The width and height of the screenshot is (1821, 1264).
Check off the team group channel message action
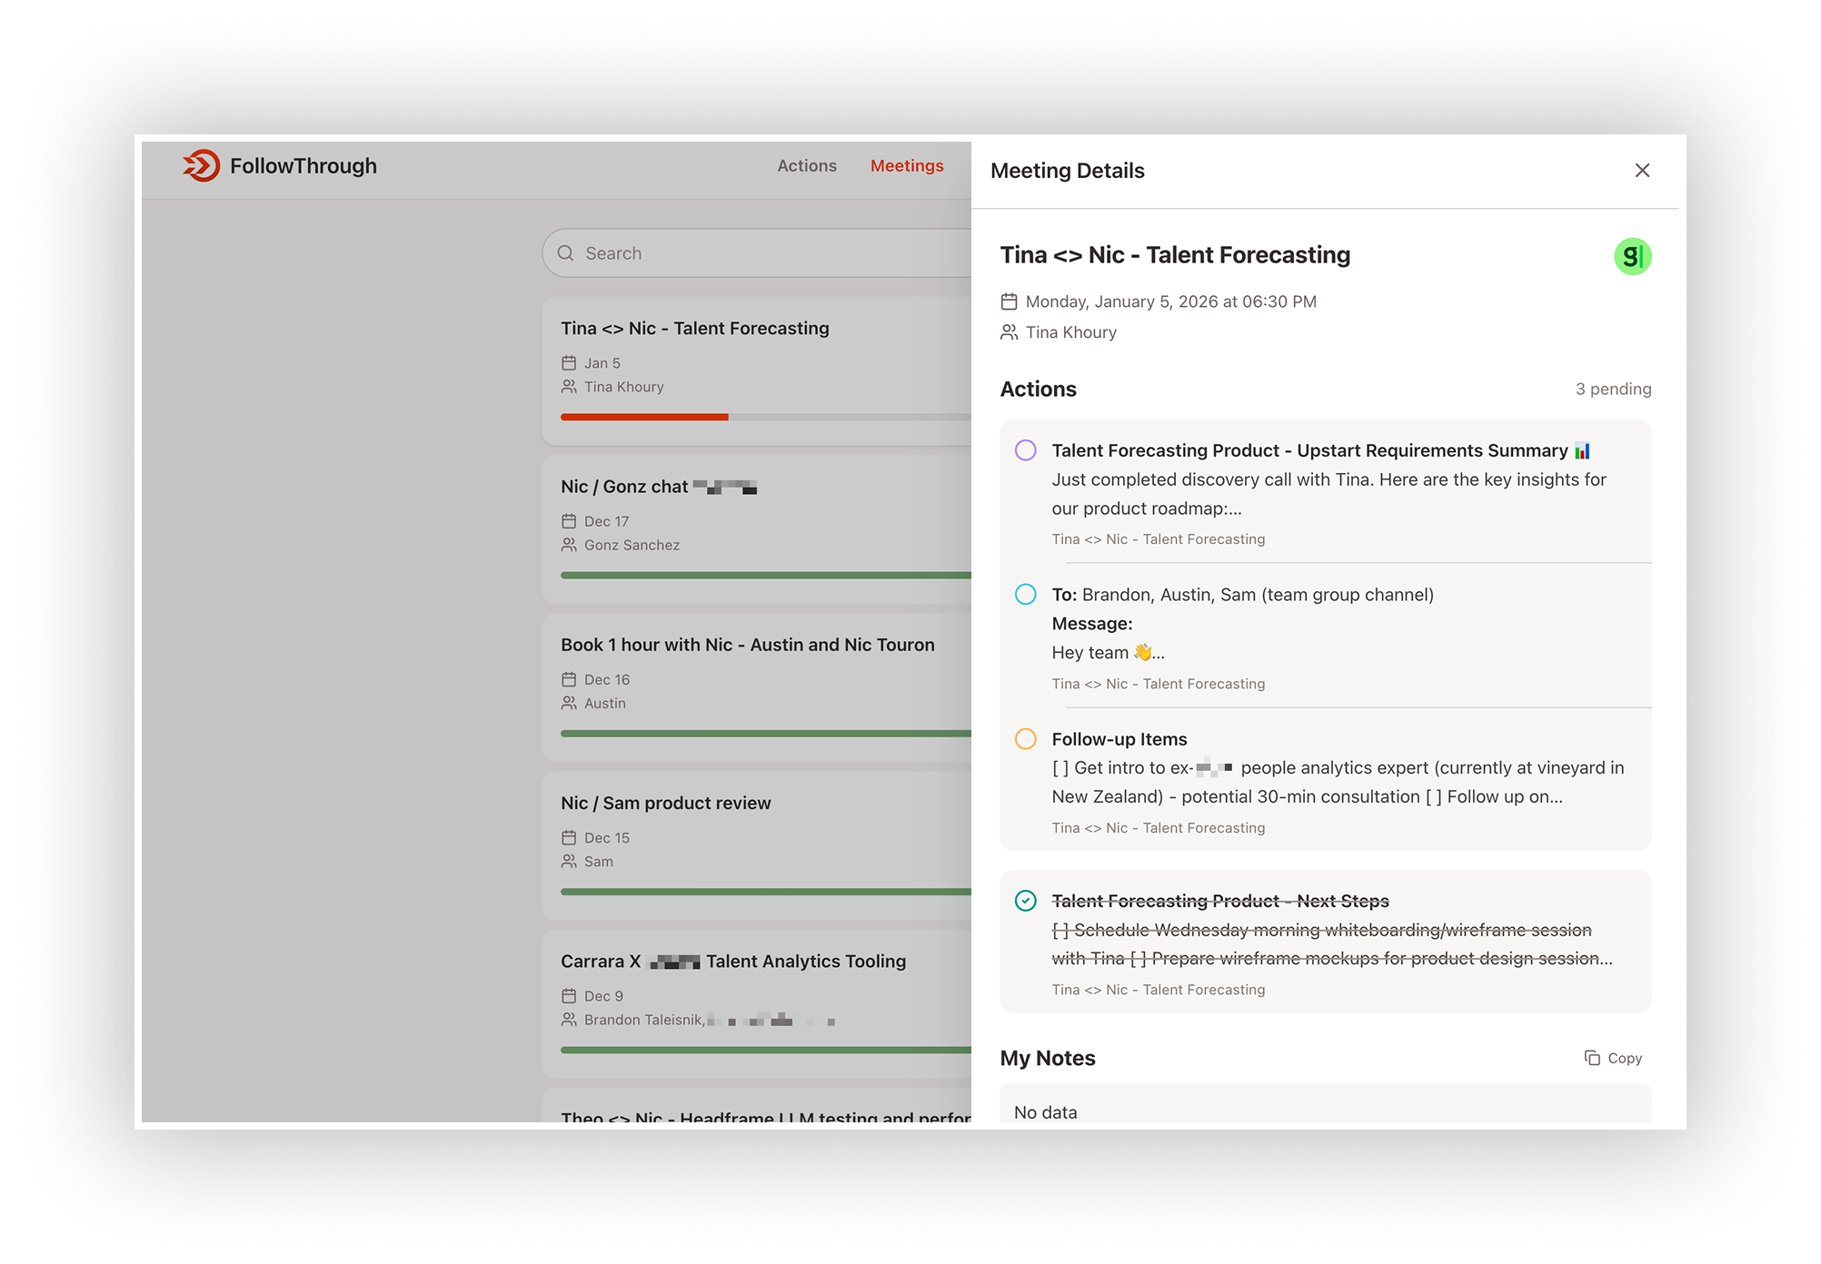1025,595
